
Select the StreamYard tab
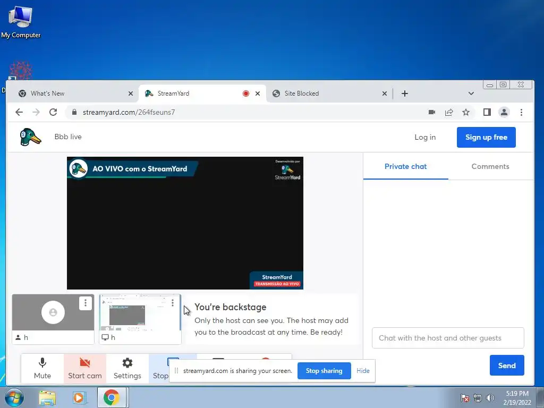click(x=202, y=93)
